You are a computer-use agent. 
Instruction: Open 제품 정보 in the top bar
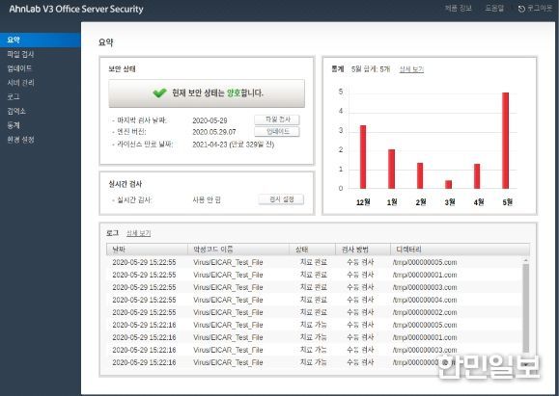458,9
